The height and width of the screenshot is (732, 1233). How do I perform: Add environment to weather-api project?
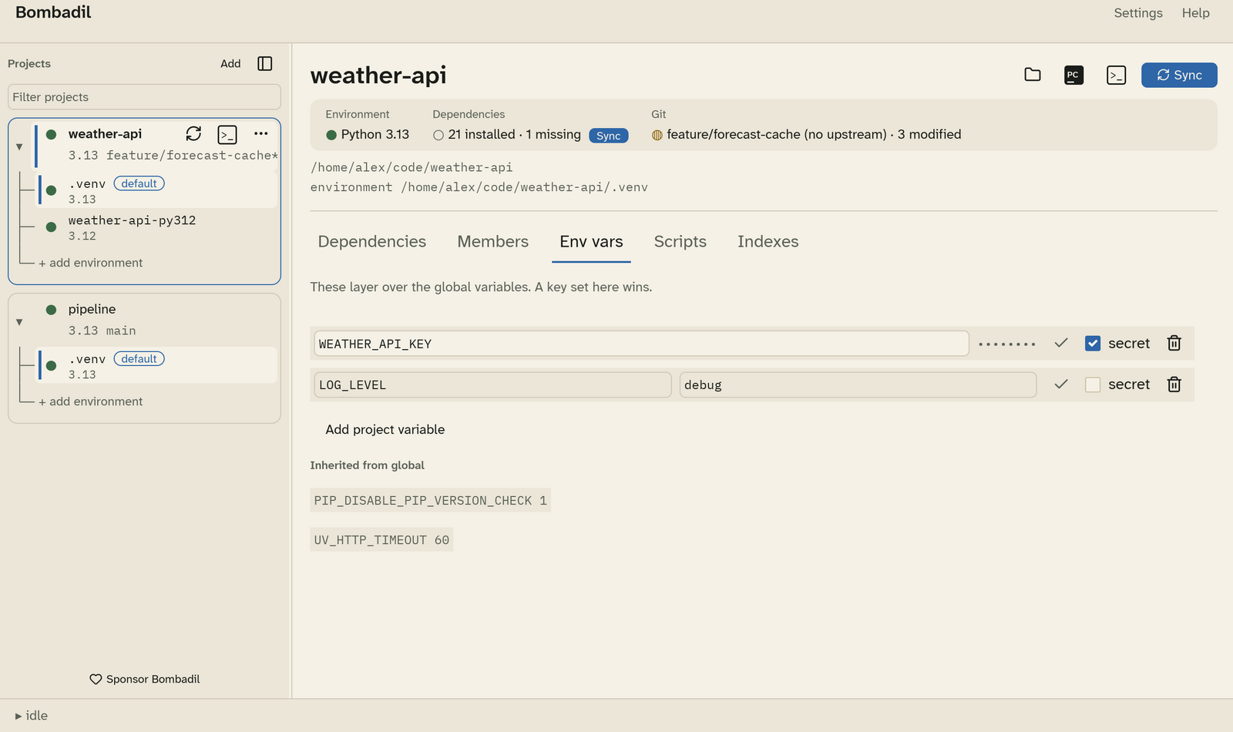[91, 263]
